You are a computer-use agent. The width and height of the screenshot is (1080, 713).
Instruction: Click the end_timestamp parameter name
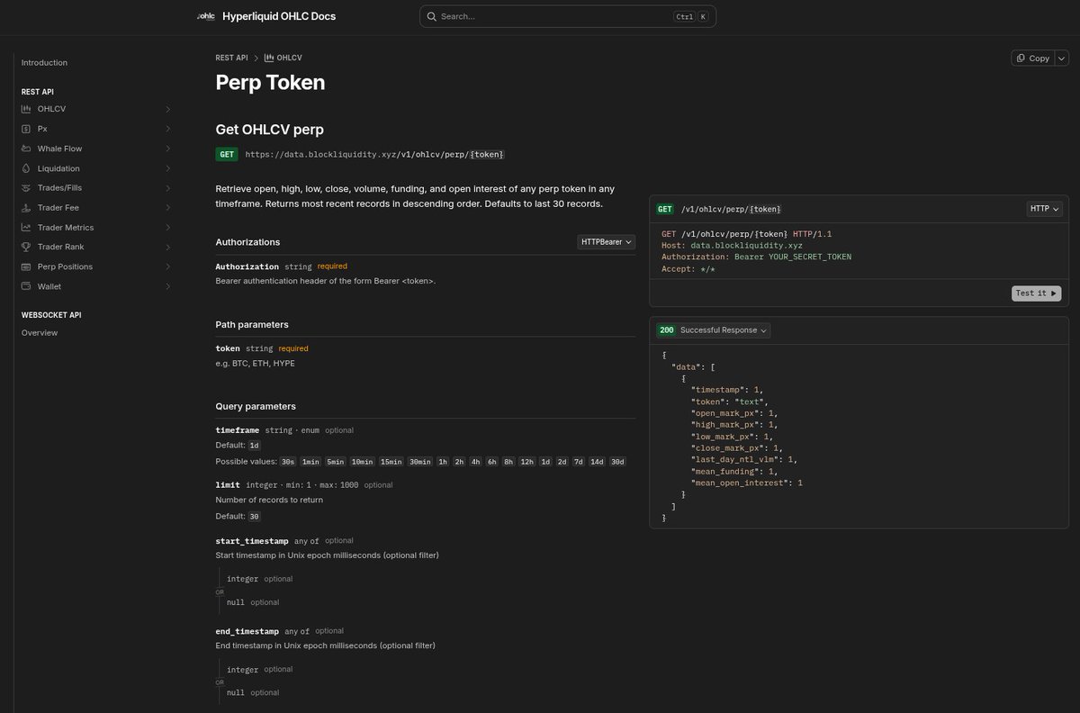247,631
